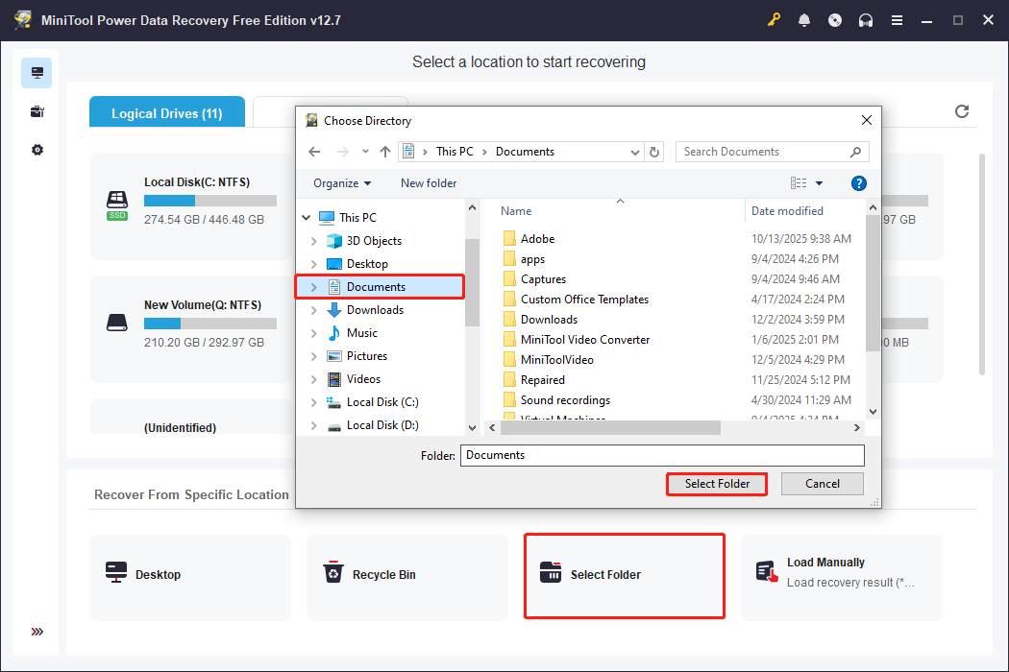This screenshot has width=1009, height=672.
Task: Open the Organize dropdown menu
Action: point(342,183)
